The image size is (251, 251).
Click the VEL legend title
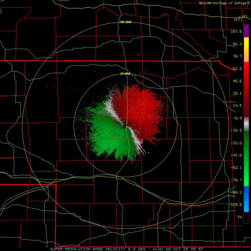pos(245,16)
